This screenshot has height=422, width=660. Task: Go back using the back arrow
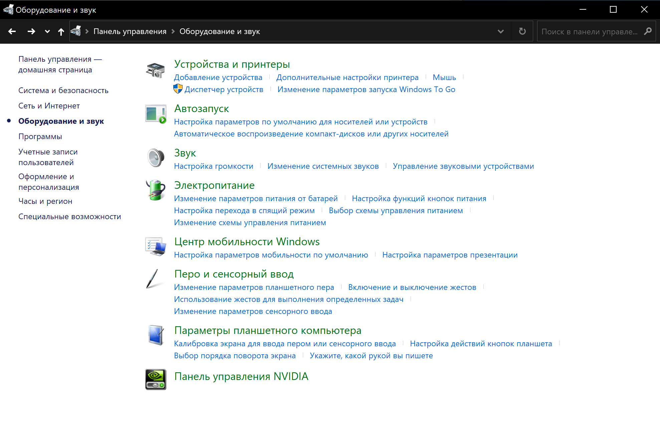[x=12, y=31]
